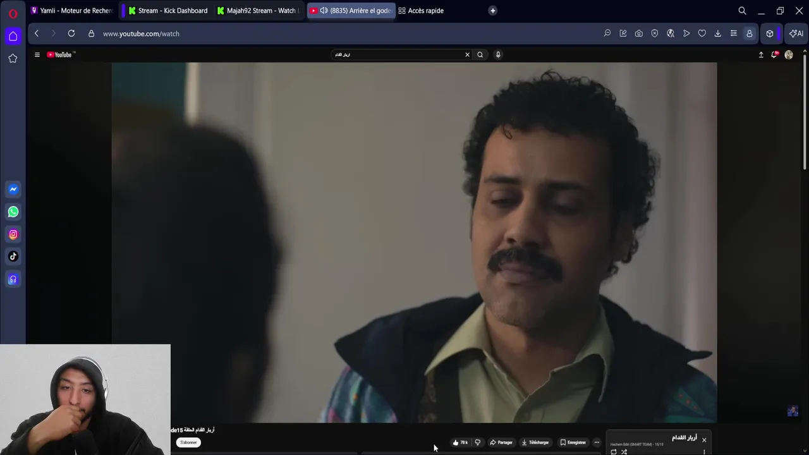The image size is (809, 455).
Task: Open the music player sidebar icon
Action: click(x=13, y=279)
